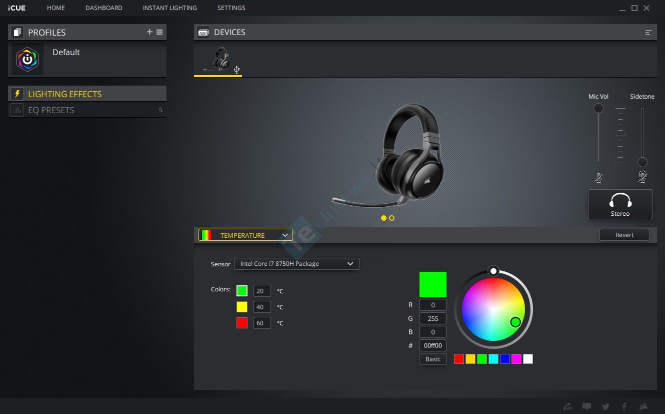The width and height of the screenshot is (665, 414).
Task: Mute the microphone icon
Action: tap(598, 177)
